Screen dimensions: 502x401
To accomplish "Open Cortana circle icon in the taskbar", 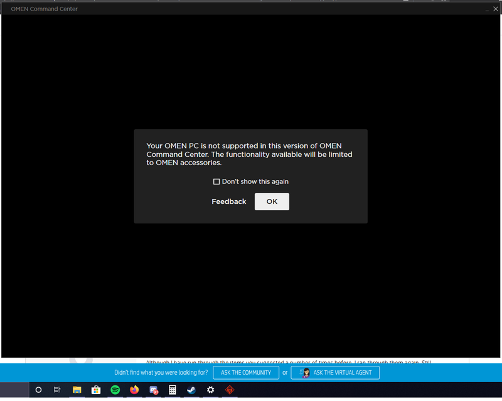I will click(38, 390).
